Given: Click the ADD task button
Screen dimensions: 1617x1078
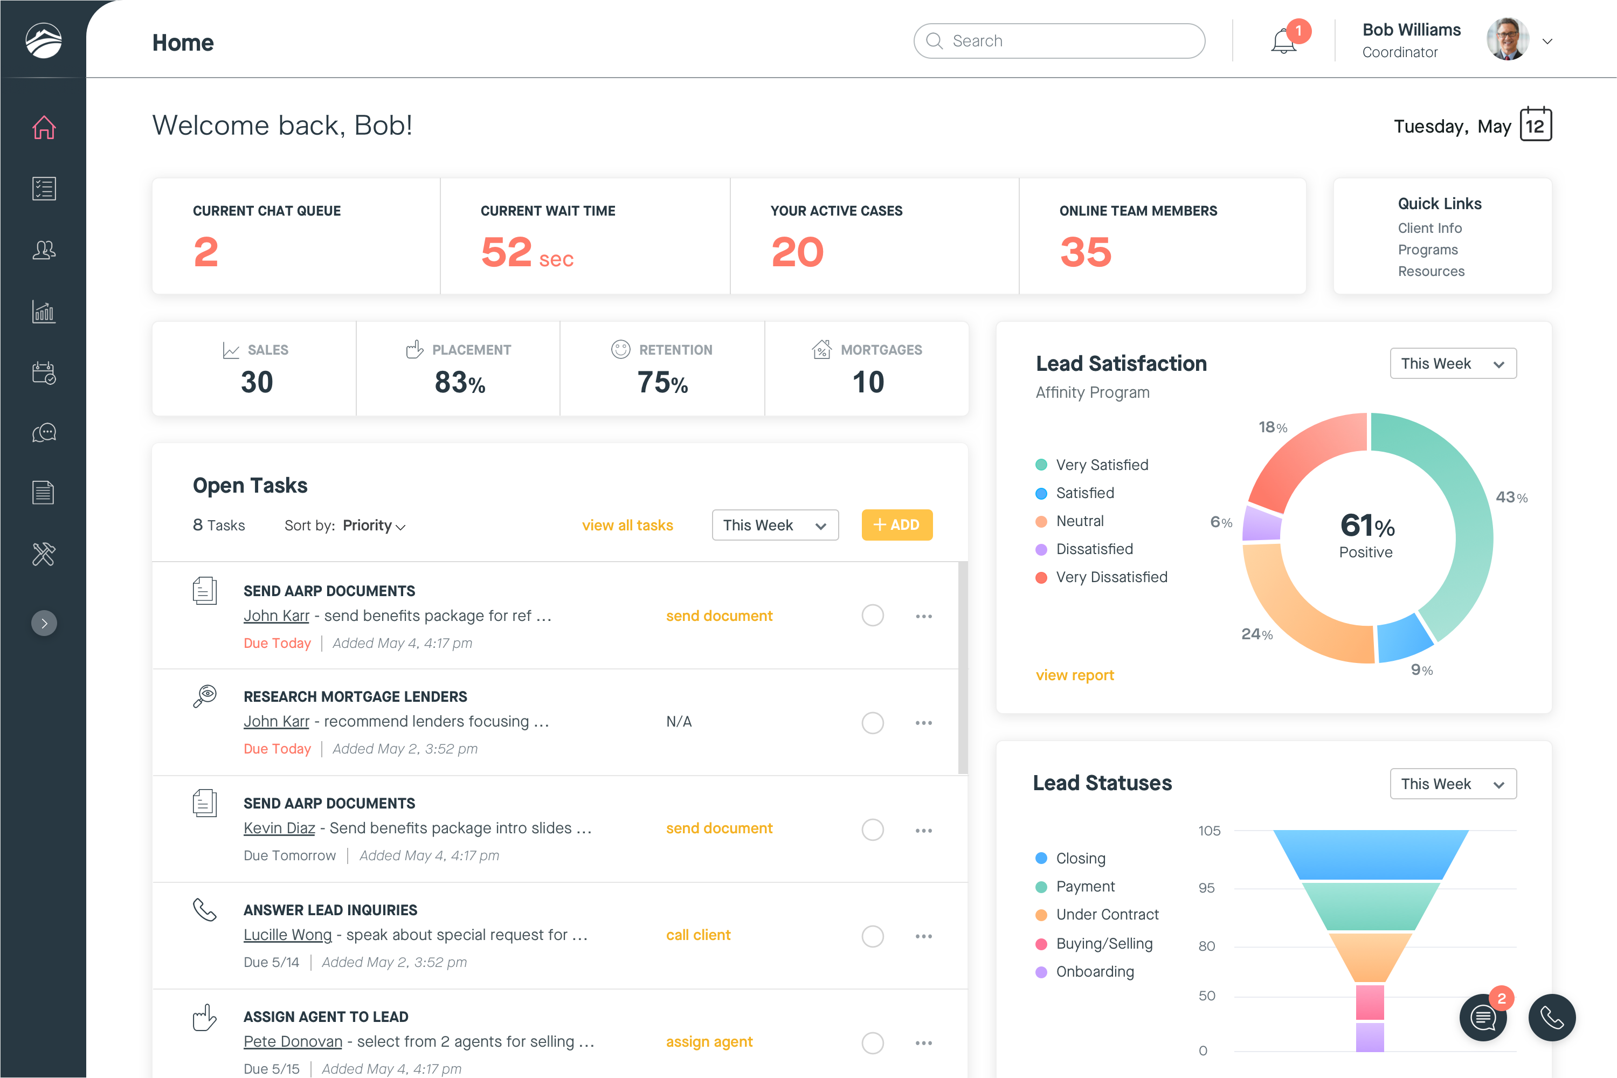Looking at the screenshot, I should pos(896,525).
